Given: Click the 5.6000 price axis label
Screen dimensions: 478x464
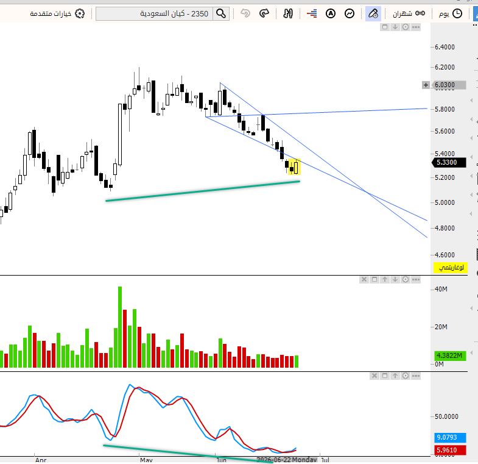Looking at the screenshot, I should pyautogui.click(x=445, y=131).
